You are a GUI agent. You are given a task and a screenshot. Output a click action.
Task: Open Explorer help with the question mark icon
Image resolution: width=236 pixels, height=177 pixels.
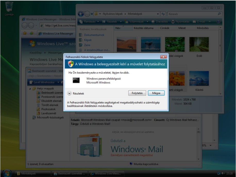pyautogui.click(x=218, y=22)
